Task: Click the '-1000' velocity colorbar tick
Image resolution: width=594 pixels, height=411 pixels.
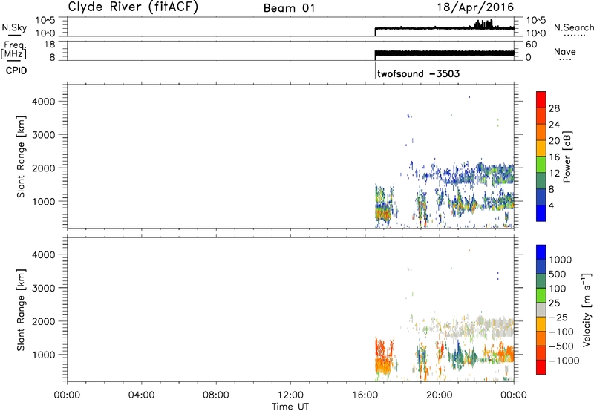Action: click(x=564, y=361)
